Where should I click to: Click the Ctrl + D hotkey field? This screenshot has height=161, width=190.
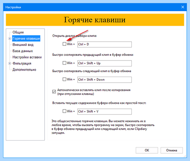click(104, 44)
